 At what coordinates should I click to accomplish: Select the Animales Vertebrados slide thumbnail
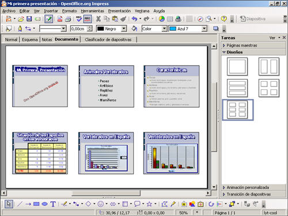[x=107, y=86]
